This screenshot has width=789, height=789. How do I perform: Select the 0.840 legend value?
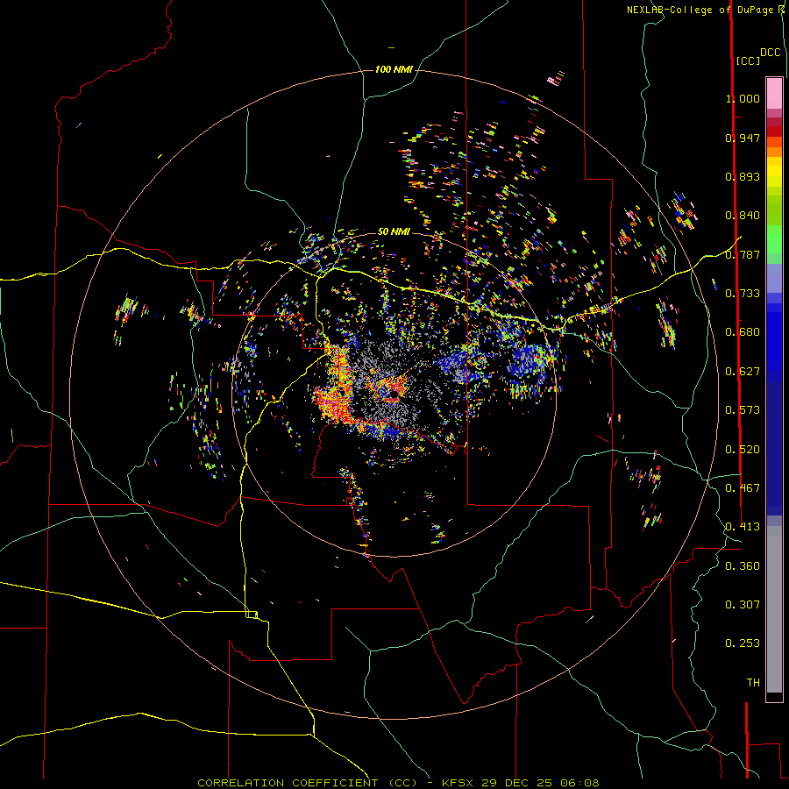[x=743, y=216]
